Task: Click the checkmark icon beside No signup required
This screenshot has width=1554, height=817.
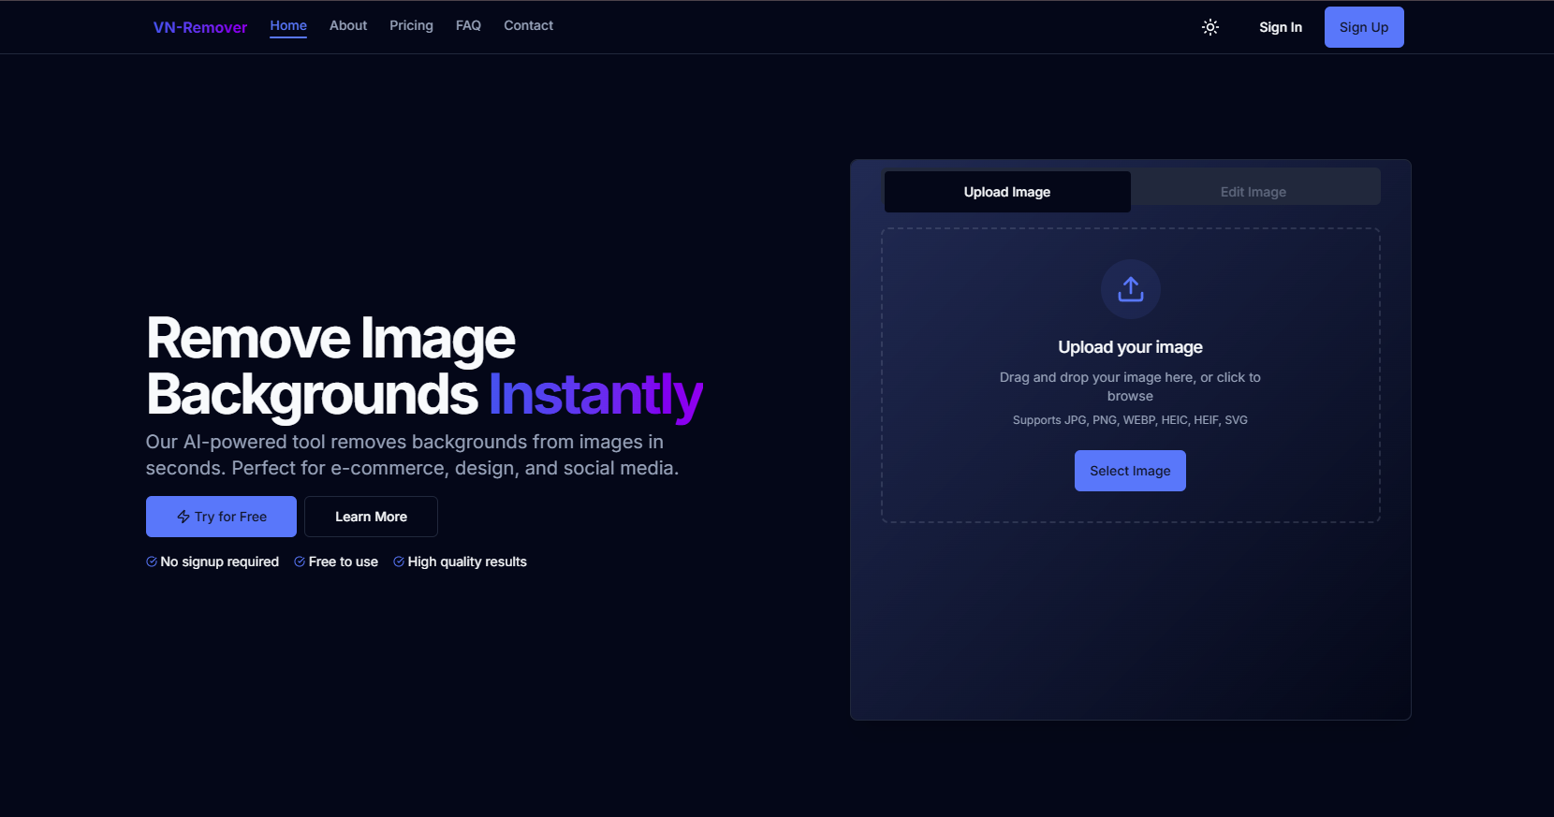Action: [152, 562]
